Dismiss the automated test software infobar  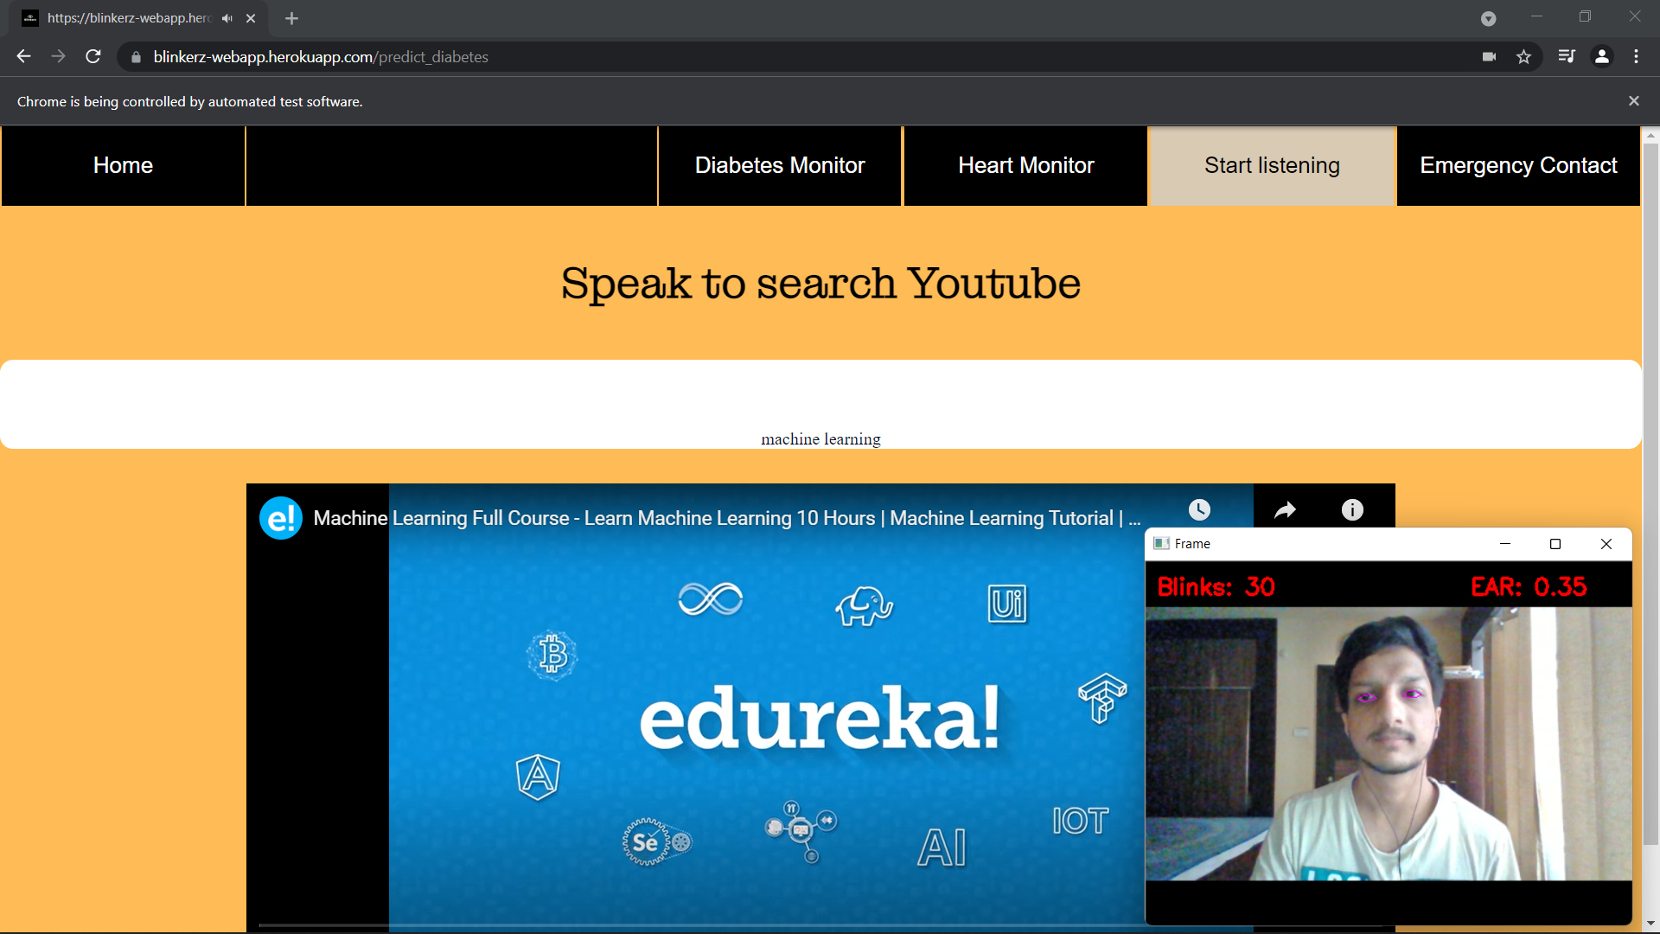pyautogui.click(x=1633, y=101)
